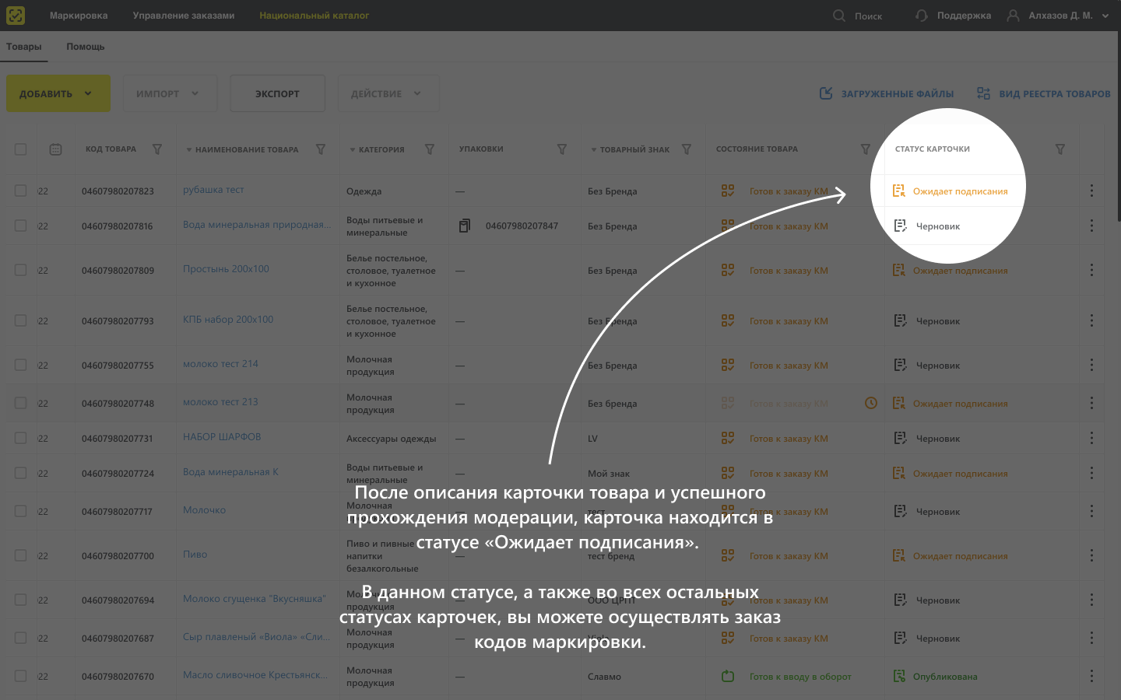Click the Поддержка menu item
The image size is (1121, 700).
pos(964,16)
